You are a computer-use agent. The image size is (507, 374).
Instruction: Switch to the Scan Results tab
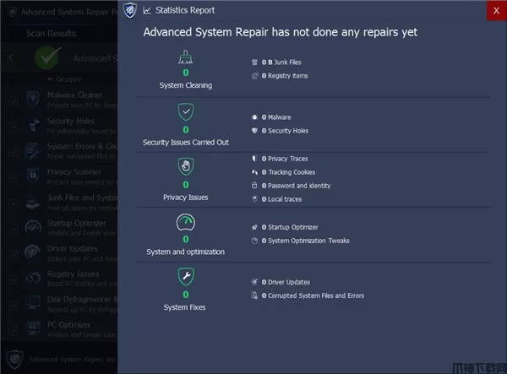tap(52, 34)
